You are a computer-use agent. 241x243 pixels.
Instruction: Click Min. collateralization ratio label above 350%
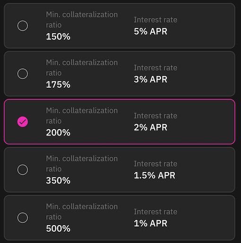(x=82, y=164)
